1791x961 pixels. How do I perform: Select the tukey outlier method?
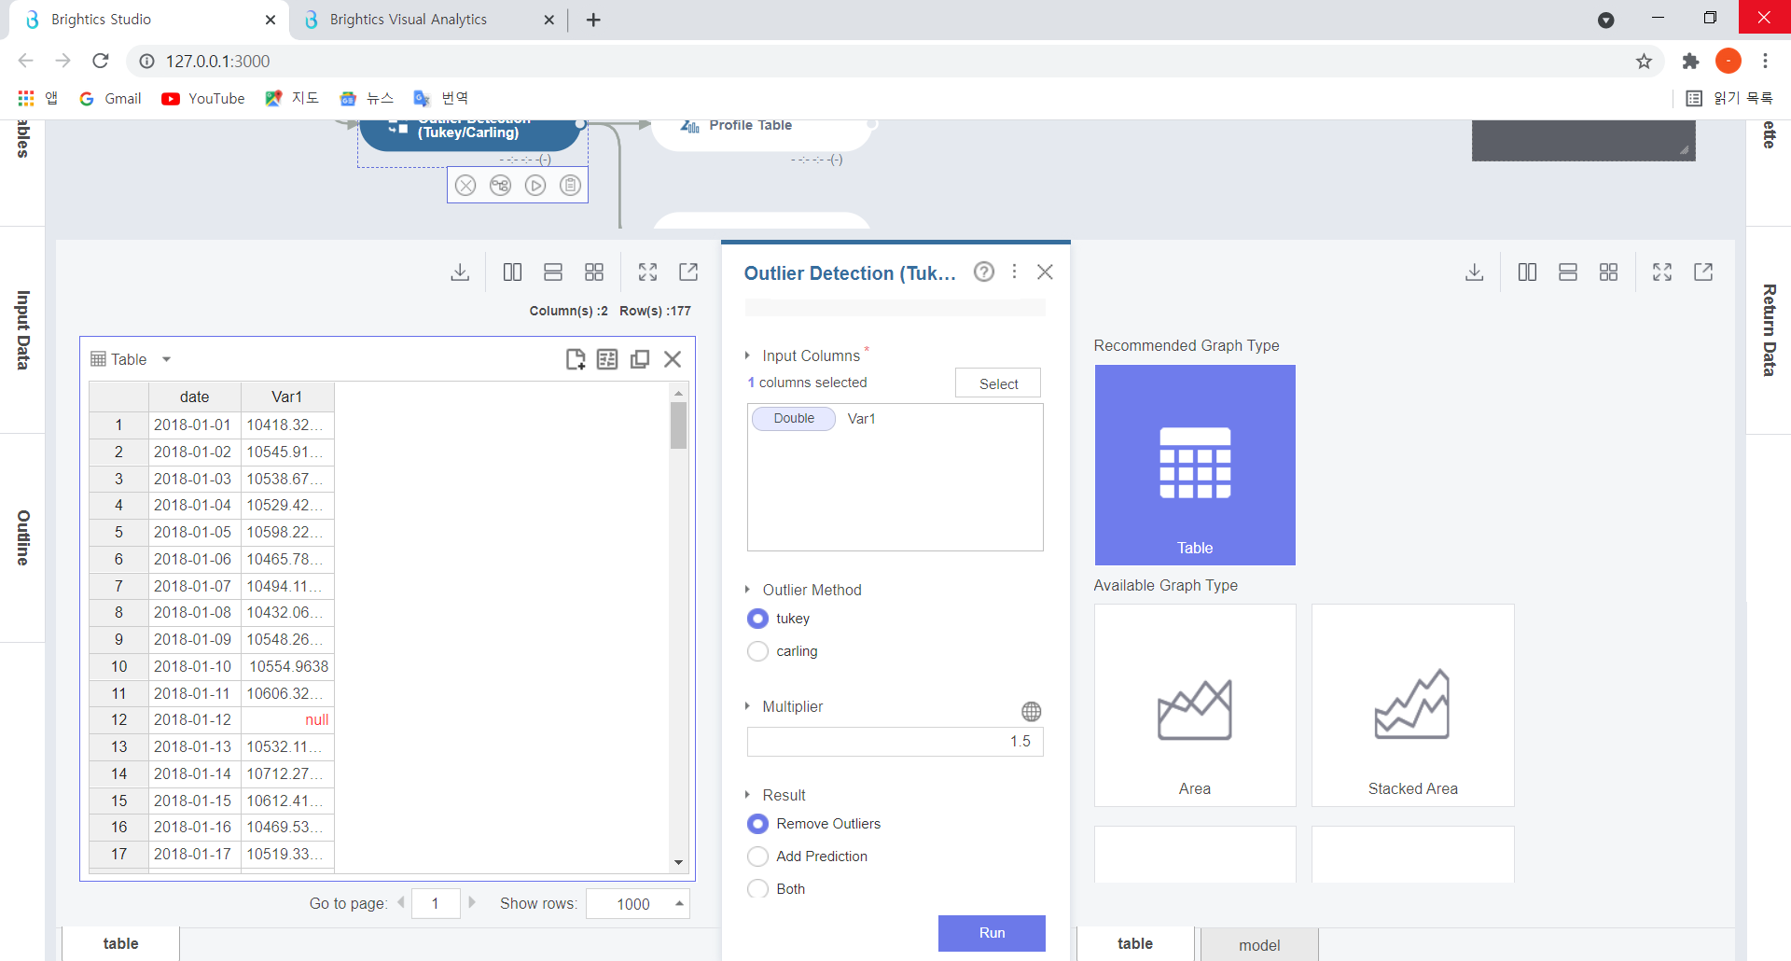pyautogui.click(x=758, y=619)
